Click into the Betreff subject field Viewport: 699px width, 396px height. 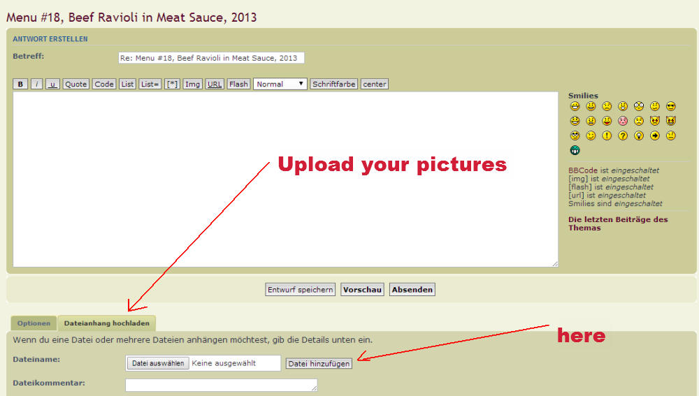[211, 58]
